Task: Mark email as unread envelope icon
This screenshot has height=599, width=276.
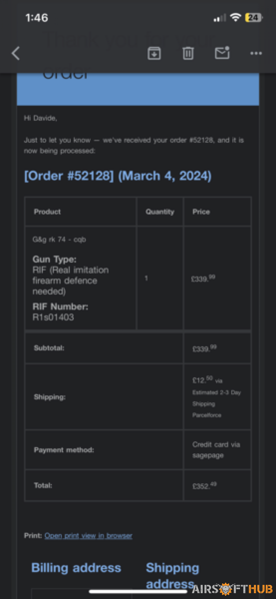Action: tap(222, 53)
